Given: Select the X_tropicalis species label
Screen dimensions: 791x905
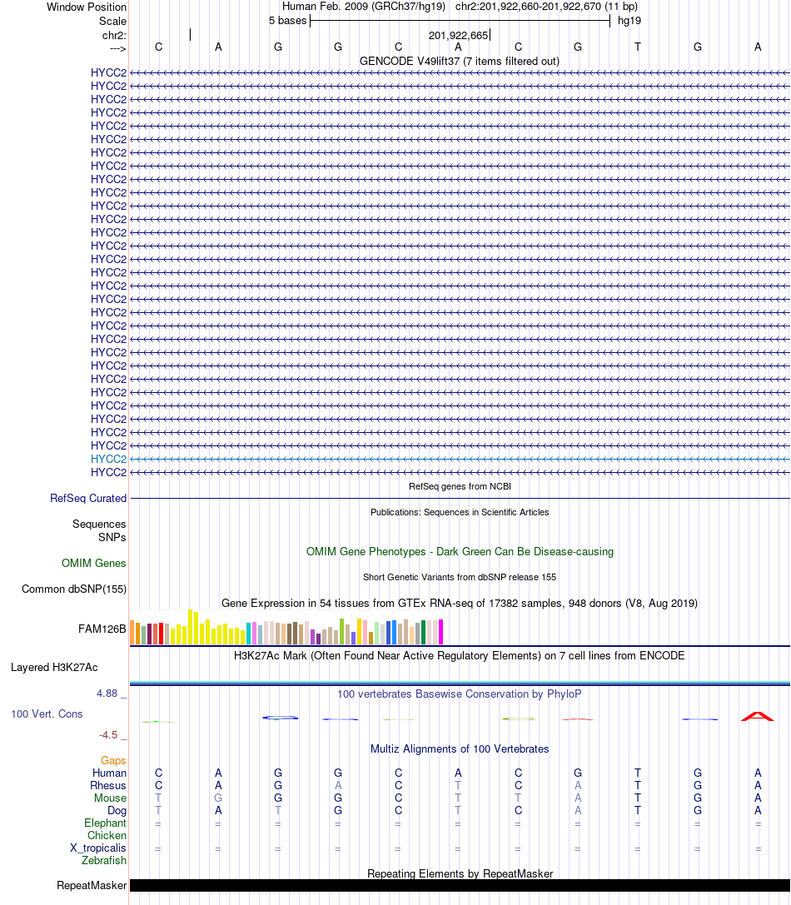Looking at the screenshot, I should (x=98, y=848).
